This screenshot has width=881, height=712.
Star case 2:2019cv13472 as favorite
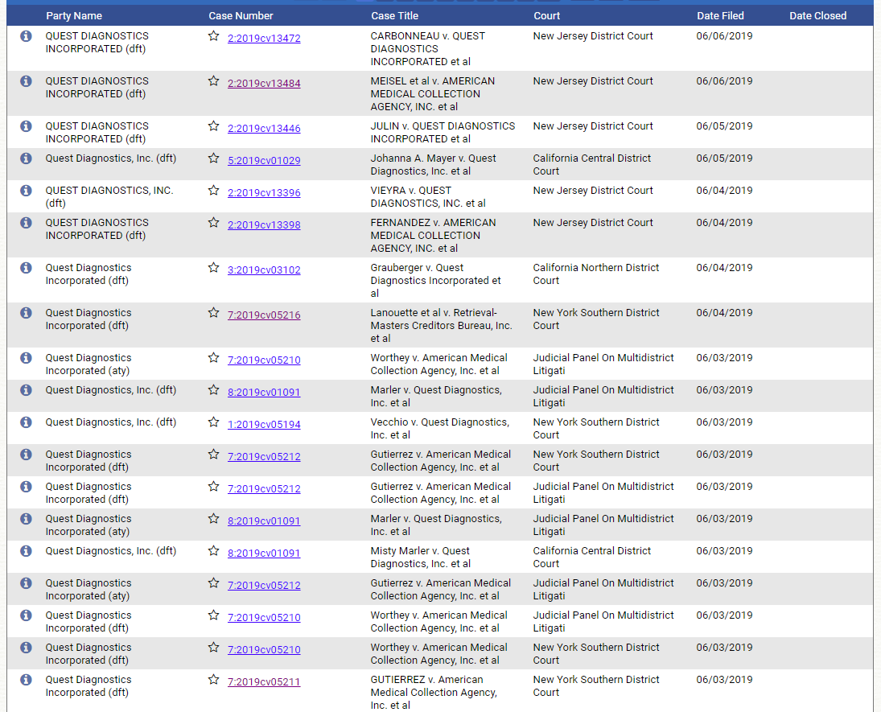coord(213,36)
